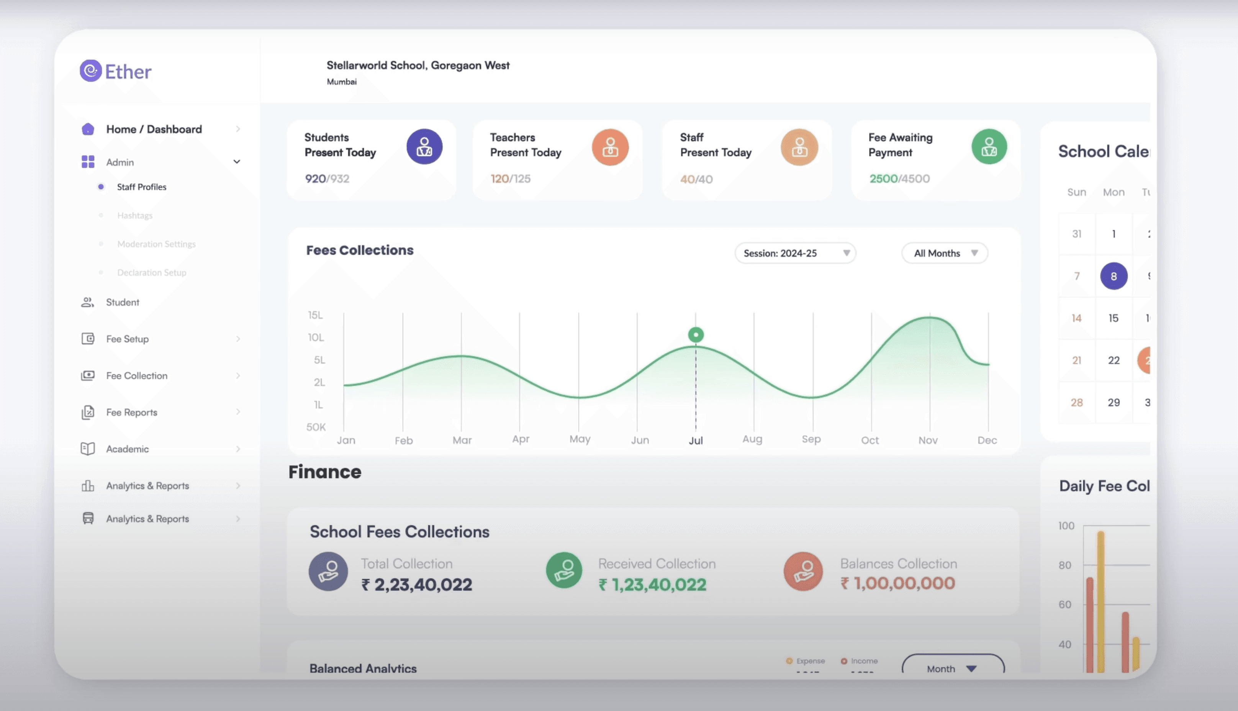1238x711 pixels.
Task: Click the Total Collection hand-coin icon
Action: [x=328, y=571]
